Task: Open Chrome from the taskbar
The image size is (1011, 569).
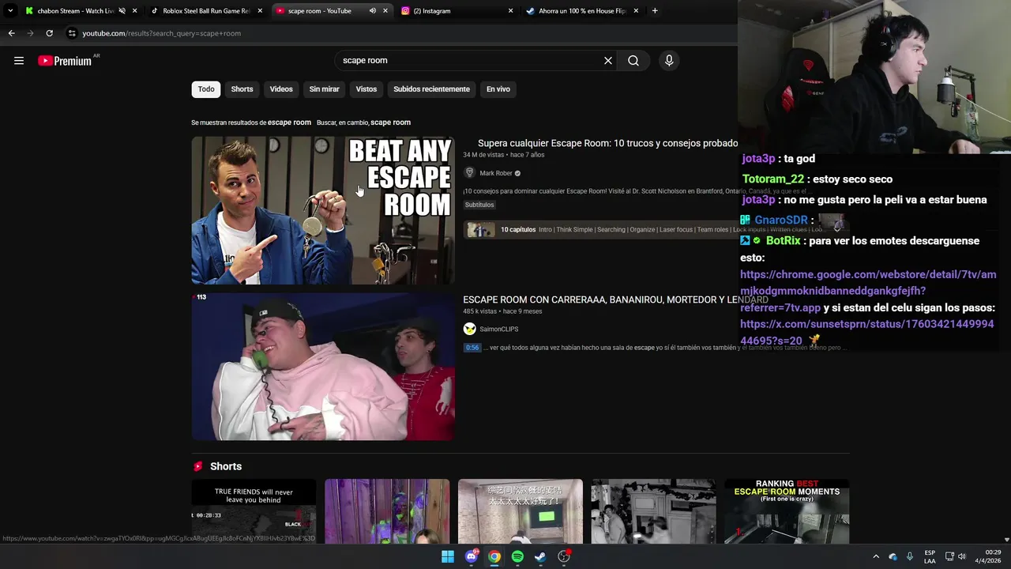Action: coord(494,556)
